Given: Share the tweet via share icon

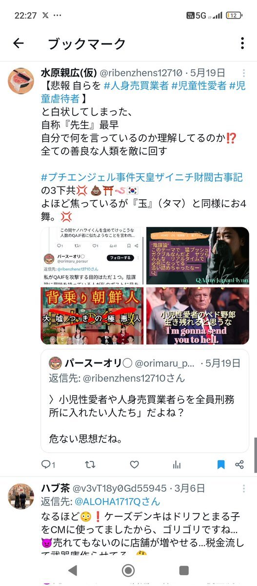Looking at the screenshot, I should pyautogui.click(x=239, y=464).
